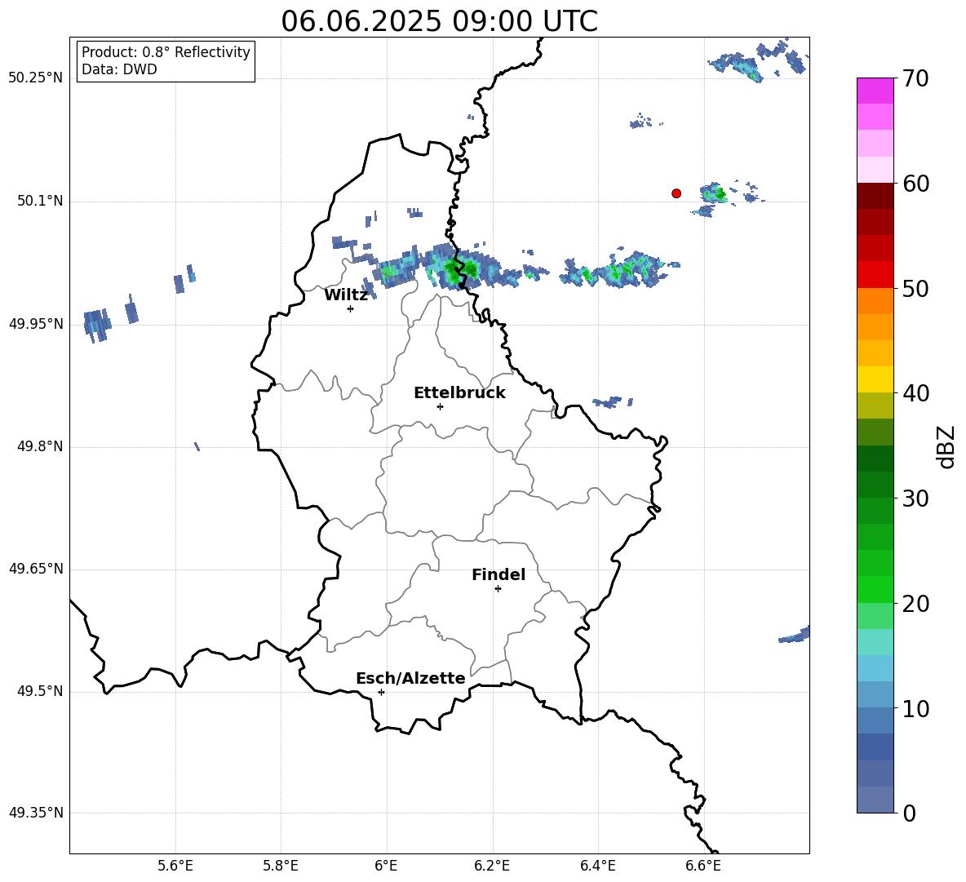
Task: Click the Wiltz station cross marker
Action: [x=351, y=308]
